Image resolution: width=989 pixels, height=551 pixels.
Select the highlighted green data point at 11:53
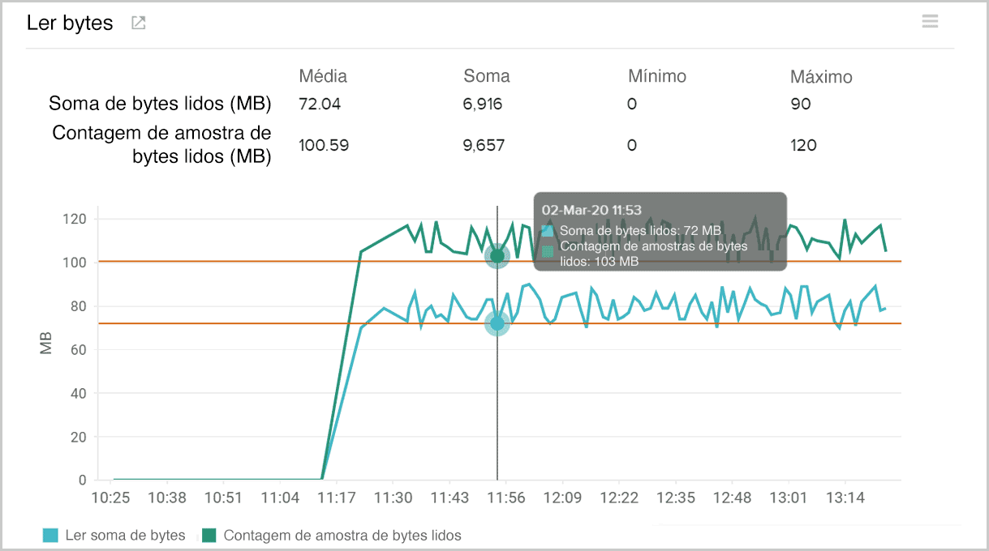tap(497, 256)
